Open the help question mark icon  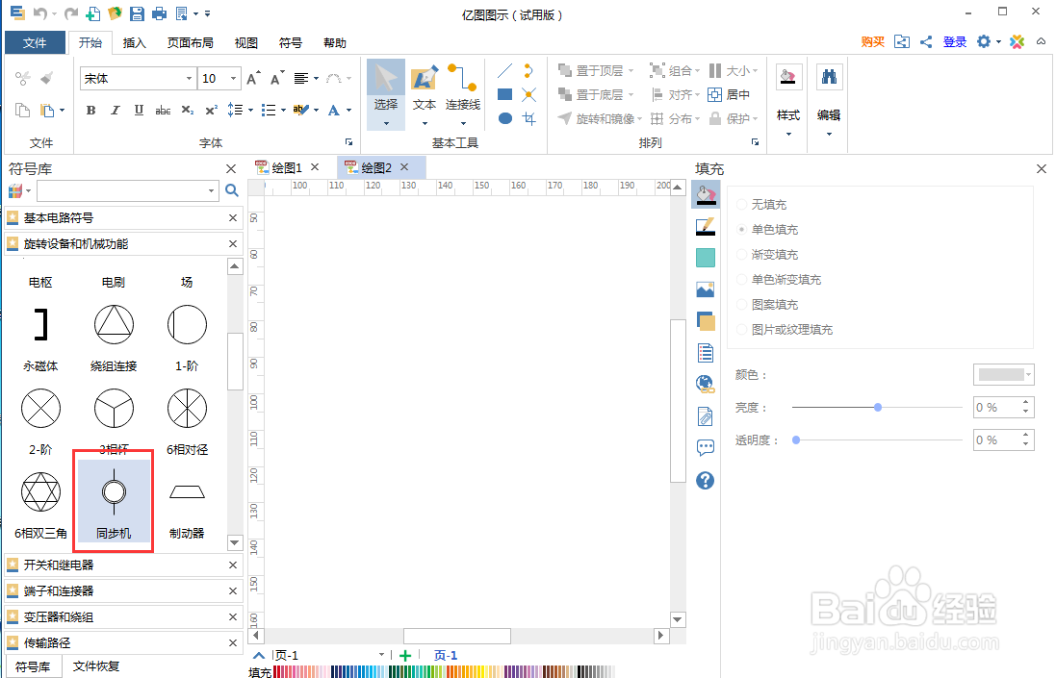[x=705, y=480]
